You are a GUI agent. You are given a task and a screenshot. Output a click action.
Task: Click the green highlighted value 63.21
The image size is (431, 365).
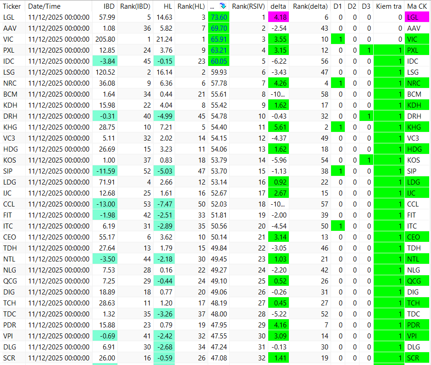pyautogui.click(x=219, y=50)
